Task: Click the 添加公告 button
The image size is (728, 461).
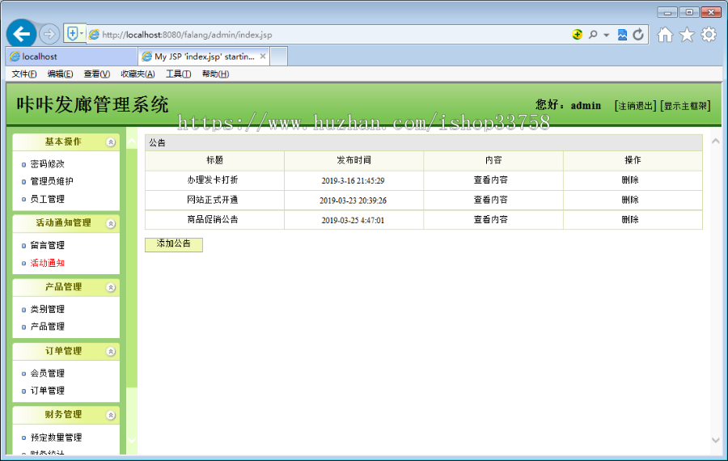Action: [174, 245]
